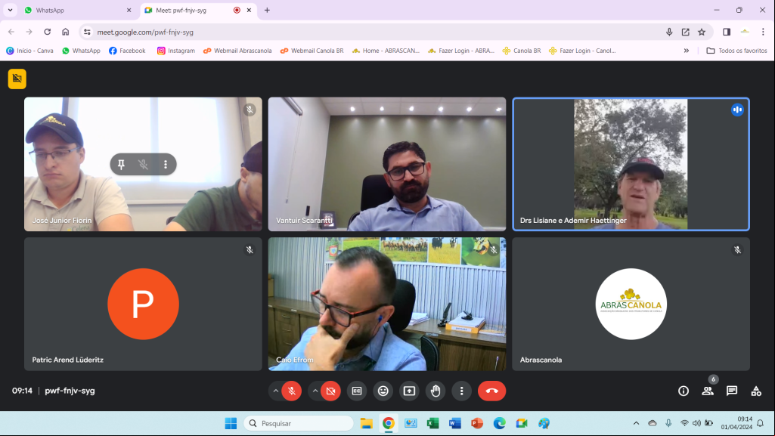Open the Windows Start menu
This screenshot has width=775, height=436.
click(231, 424)
